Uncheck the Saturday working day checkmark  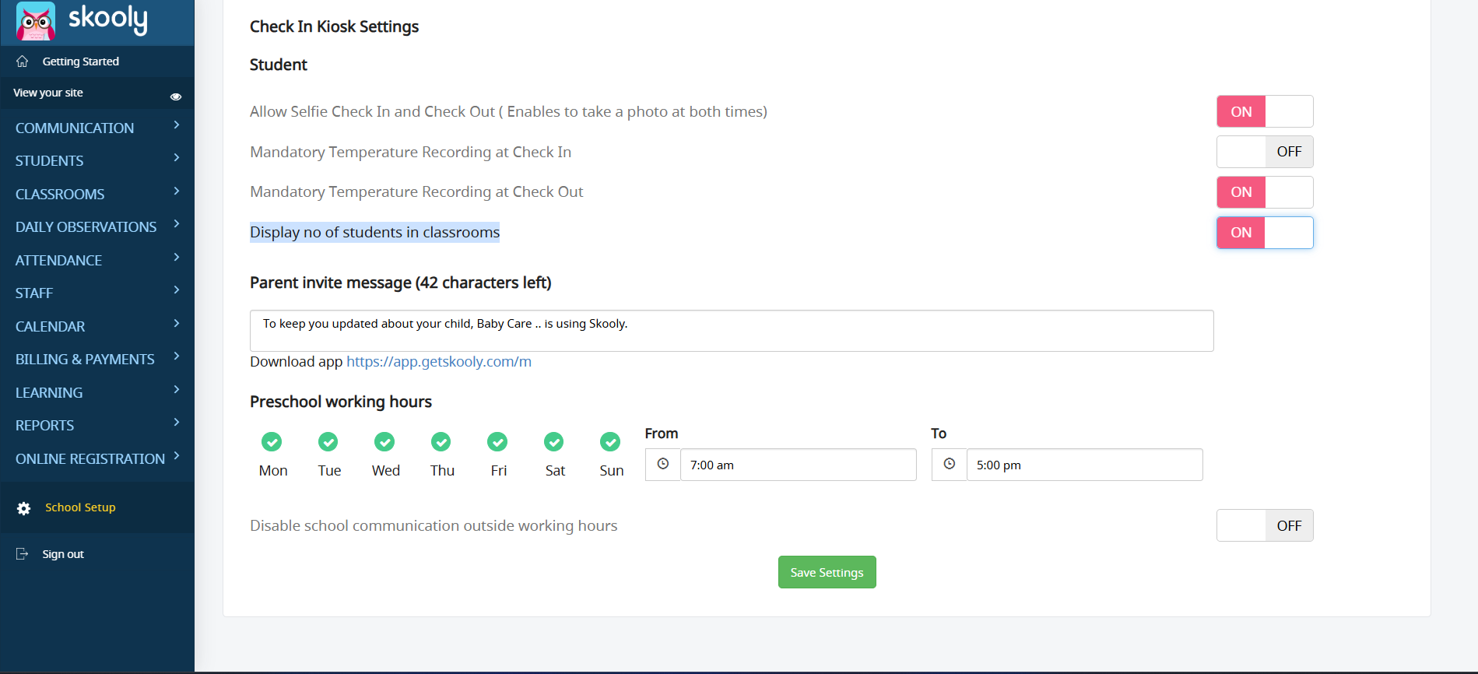click(x=553, y=442)
